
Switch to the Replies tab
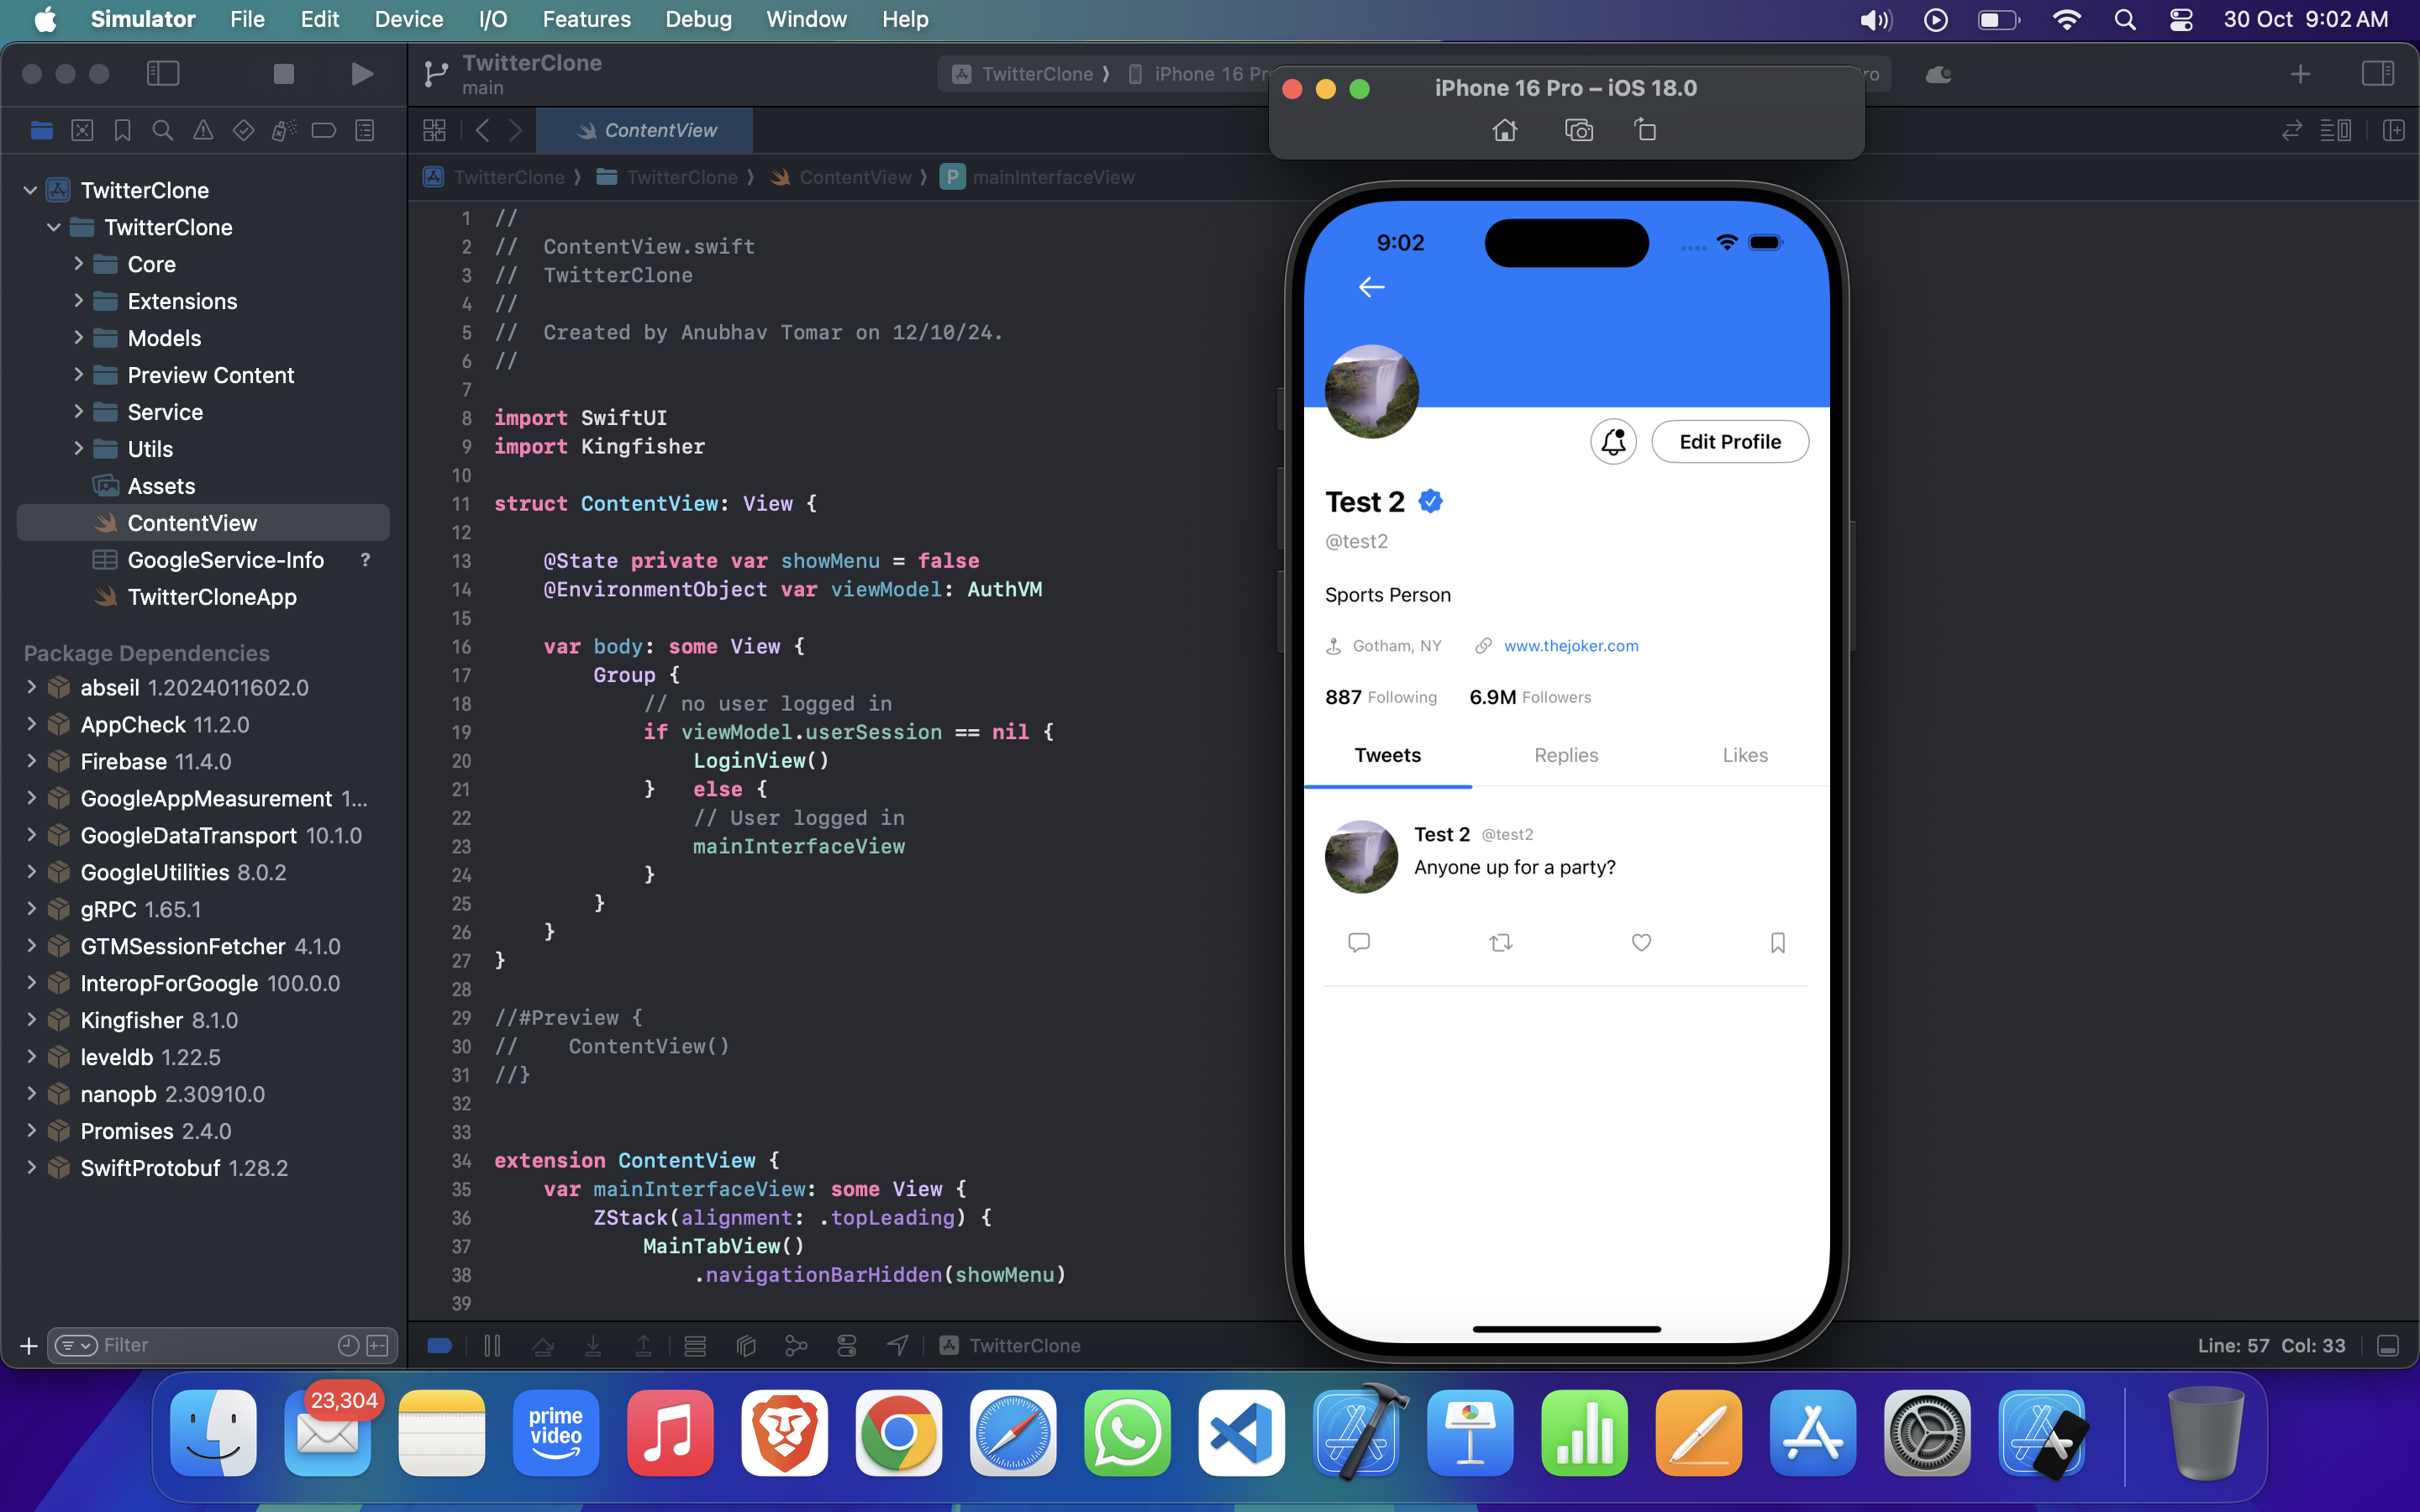(1566, 755)
